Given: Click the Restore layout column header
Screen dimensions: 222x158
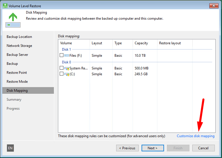Looking at the screenshot, I should point(170,43).
